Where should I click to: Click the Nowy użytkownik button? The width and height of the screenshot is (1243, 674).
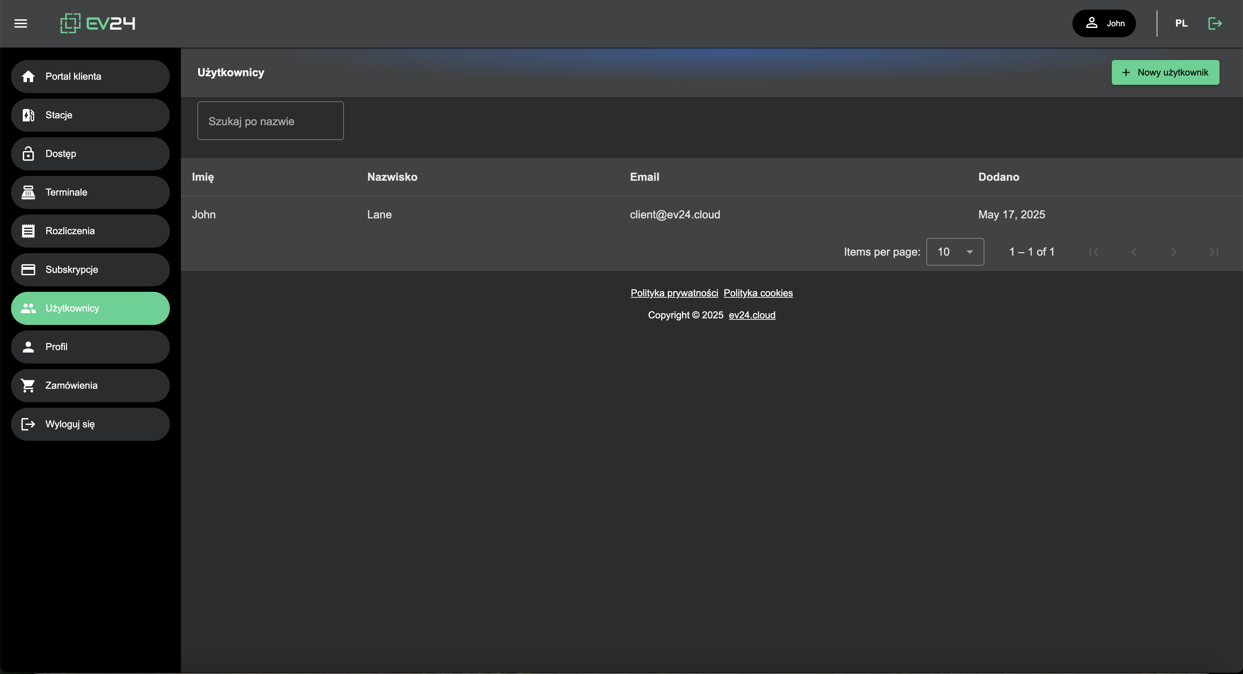coord(1165,72)
